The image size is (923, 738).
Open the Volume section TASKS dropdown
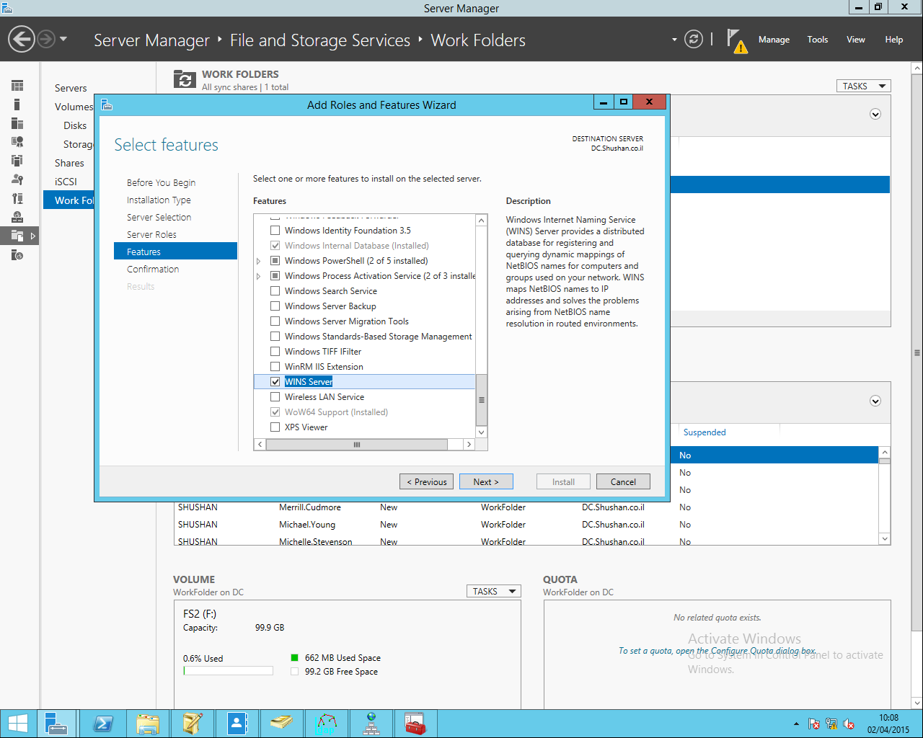click(x=494, y=591)
